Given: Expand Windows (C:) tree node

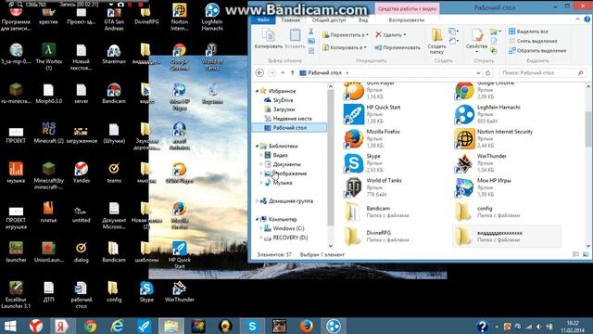Looking at the screenshot, I should 261,228.
